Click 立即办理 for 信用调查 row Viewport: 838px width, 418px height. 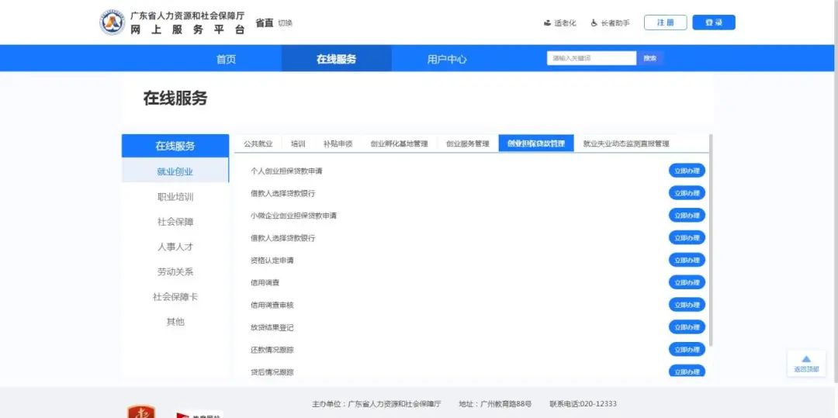click(687, 282)
